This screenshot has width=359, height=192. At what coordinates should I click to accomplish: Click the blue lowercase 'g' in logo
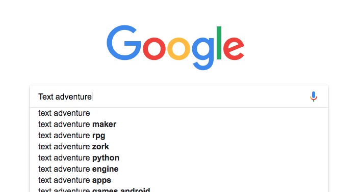pos(203,54)
